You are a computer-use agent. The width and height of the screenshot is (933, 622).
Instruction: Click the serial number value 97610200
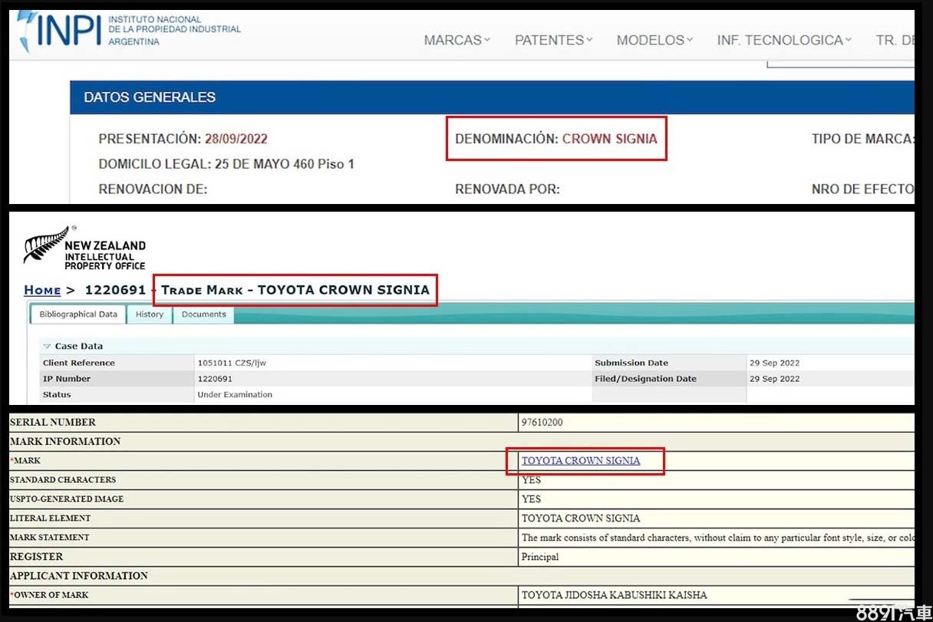click(542, 423)
